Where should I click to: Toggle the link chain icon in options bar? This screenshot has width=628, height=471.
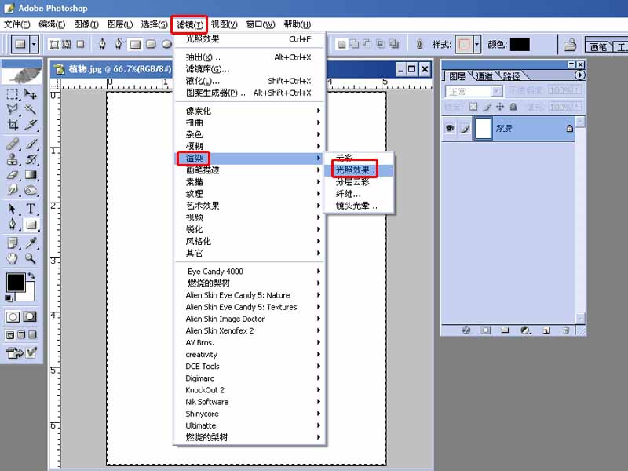click(420, 45)
